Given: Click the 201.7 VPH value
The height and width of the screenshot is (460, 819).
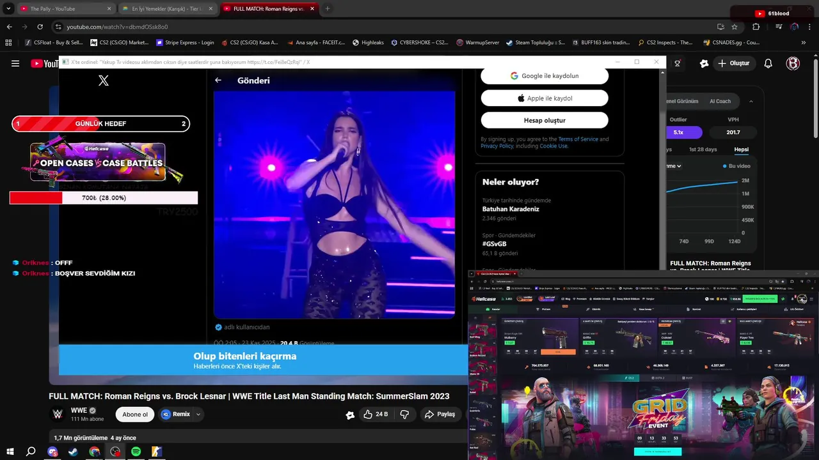Looking at the screenshot, I should pyautogui.click(x=733, y=132).
